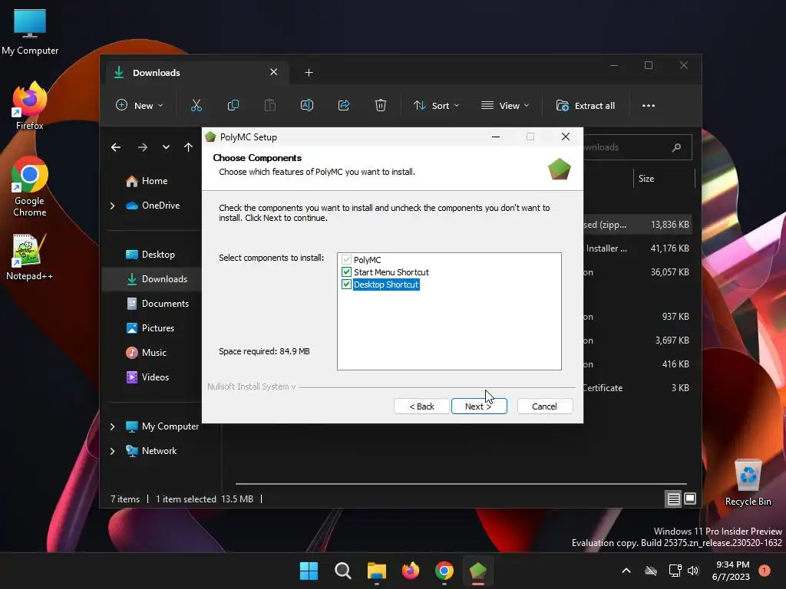Go forward using Explorer's forward arrow
This screenshot has height=589, width=786.
point(142,147)
